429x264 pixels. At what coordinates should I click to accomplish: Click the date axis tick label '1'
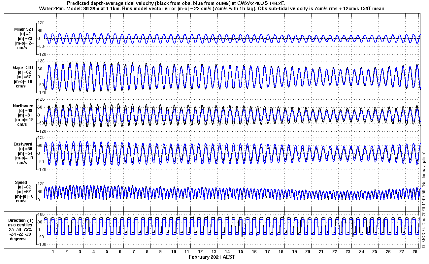[x=53, y=252]
